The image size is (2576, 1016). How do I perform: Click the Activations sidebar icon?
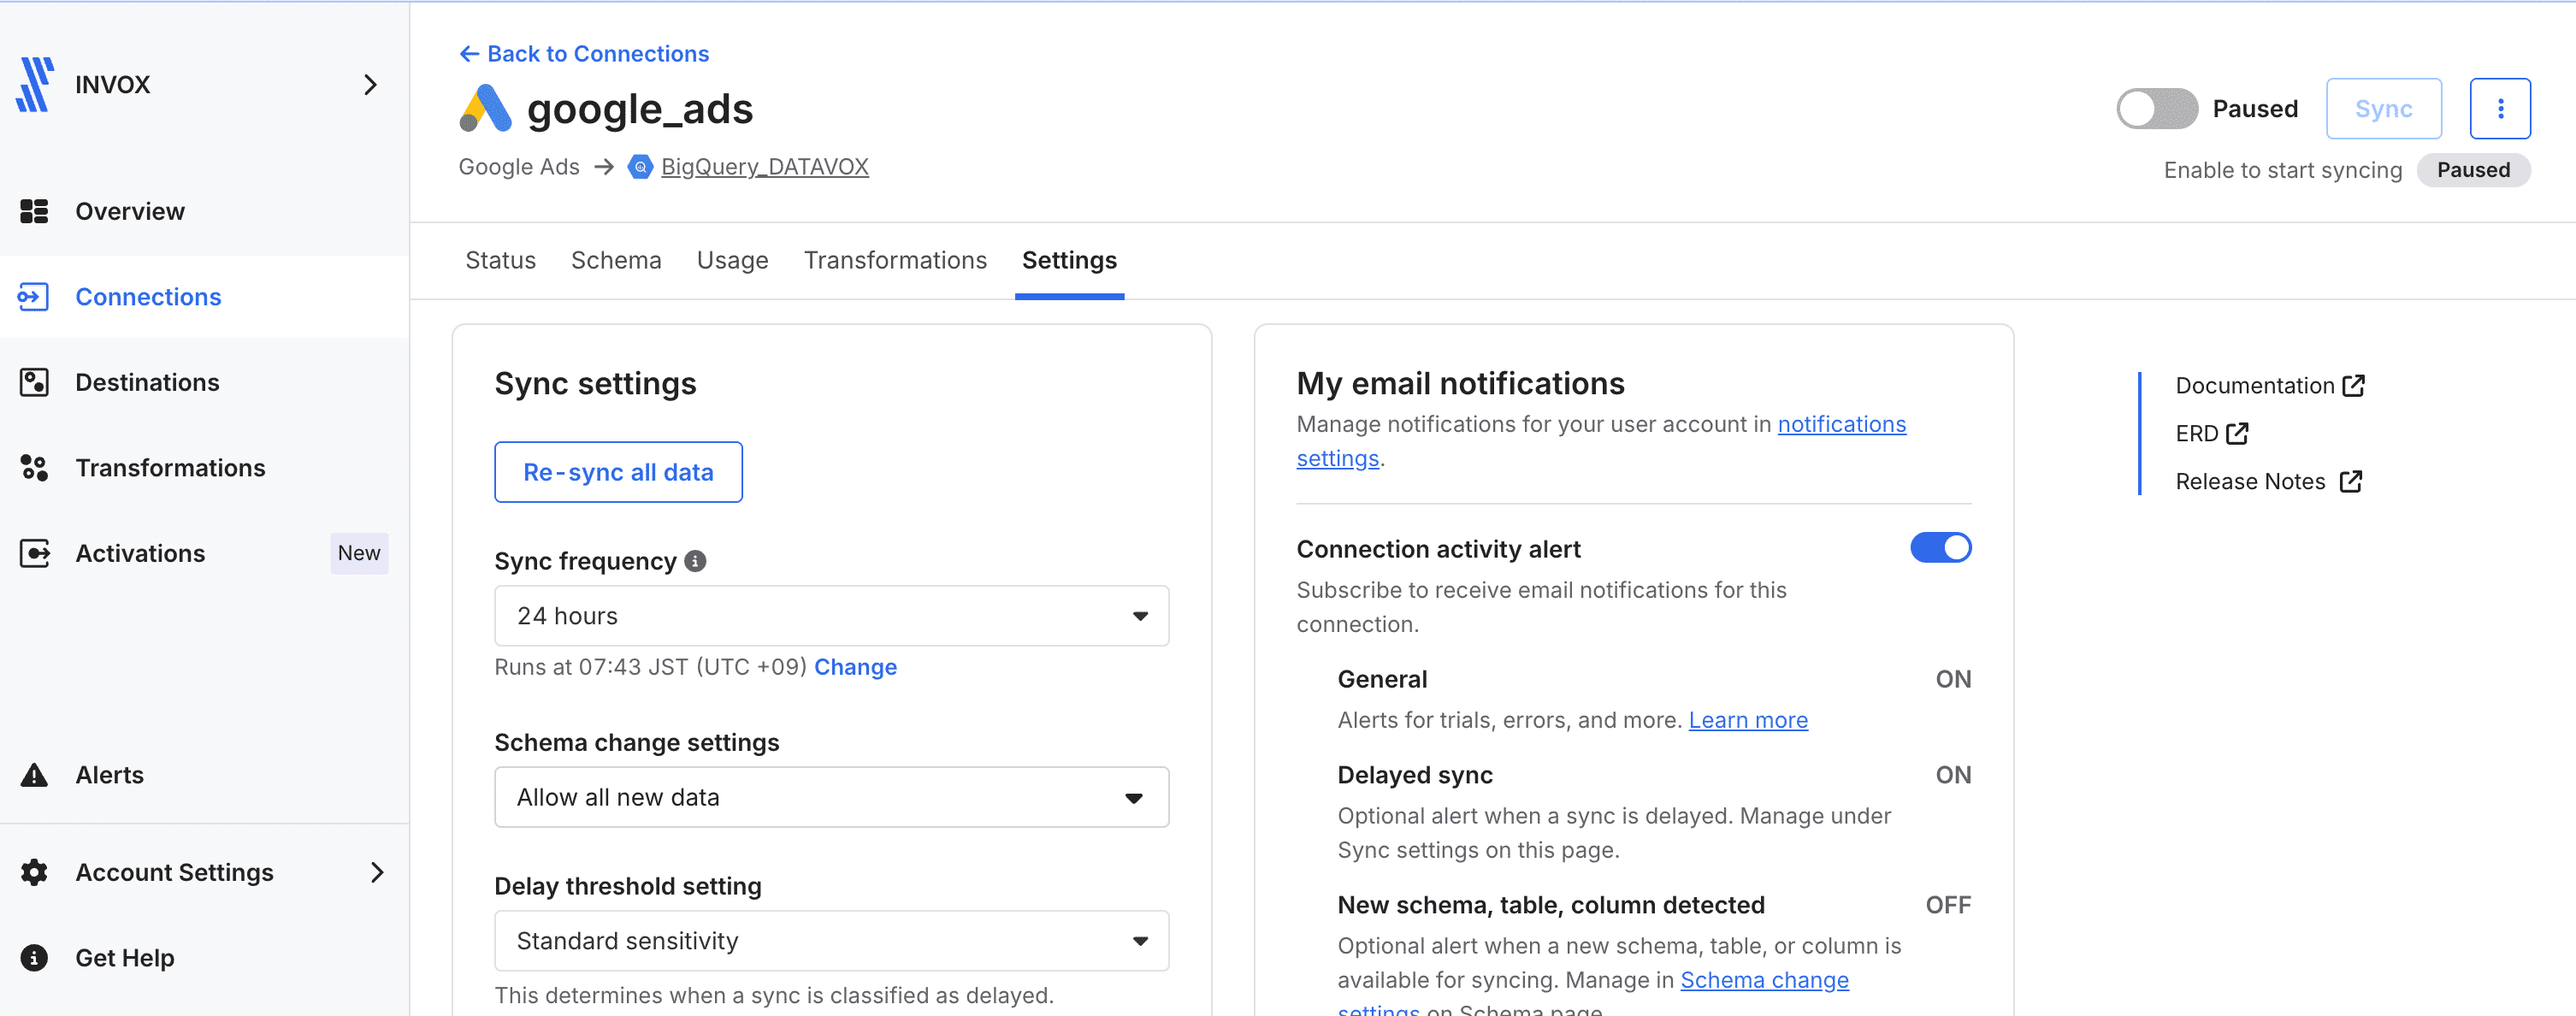pos(34,553)
